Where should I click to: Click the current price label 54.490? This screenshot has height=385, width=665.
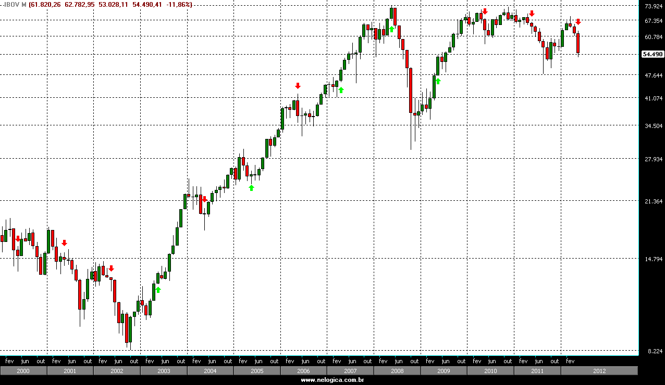[652, 54]
